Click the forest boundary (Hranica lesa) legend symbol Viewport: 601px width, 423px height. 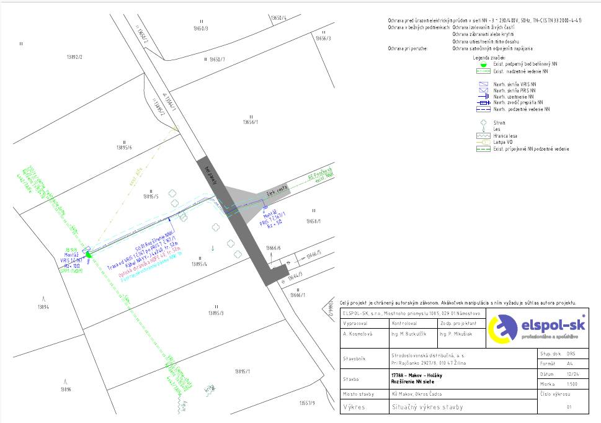[x=483, y=136]
